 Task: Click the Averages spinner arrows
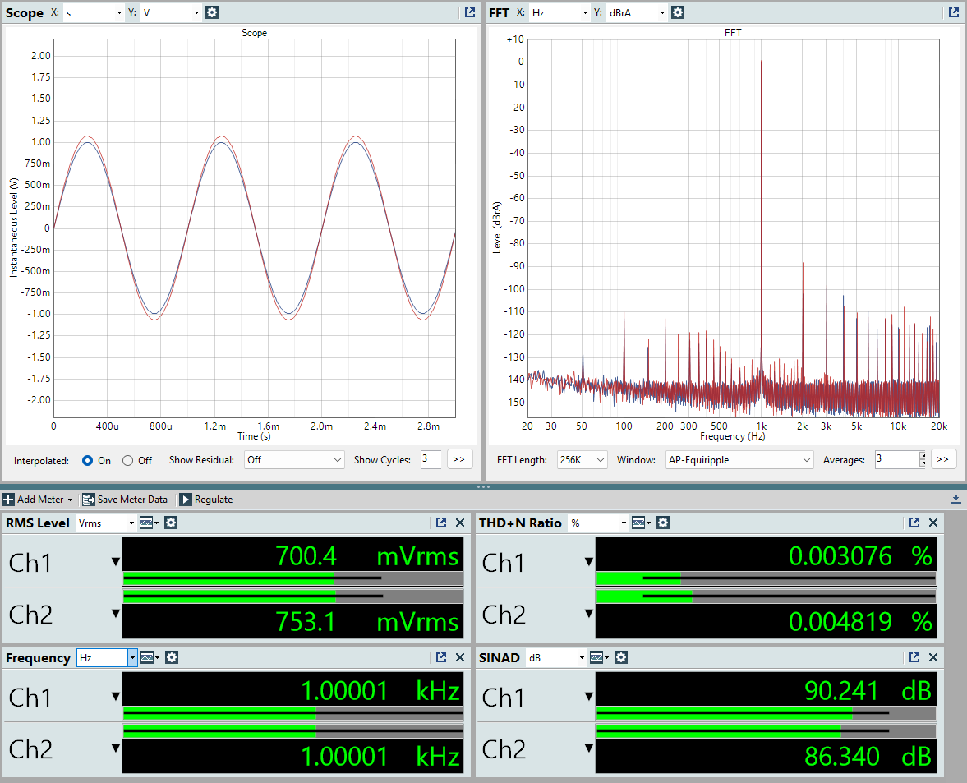coord(923,459)
